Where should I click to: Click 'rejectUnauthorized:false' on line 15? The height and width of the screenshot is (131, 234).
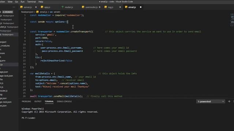click(x=56, y=61)
